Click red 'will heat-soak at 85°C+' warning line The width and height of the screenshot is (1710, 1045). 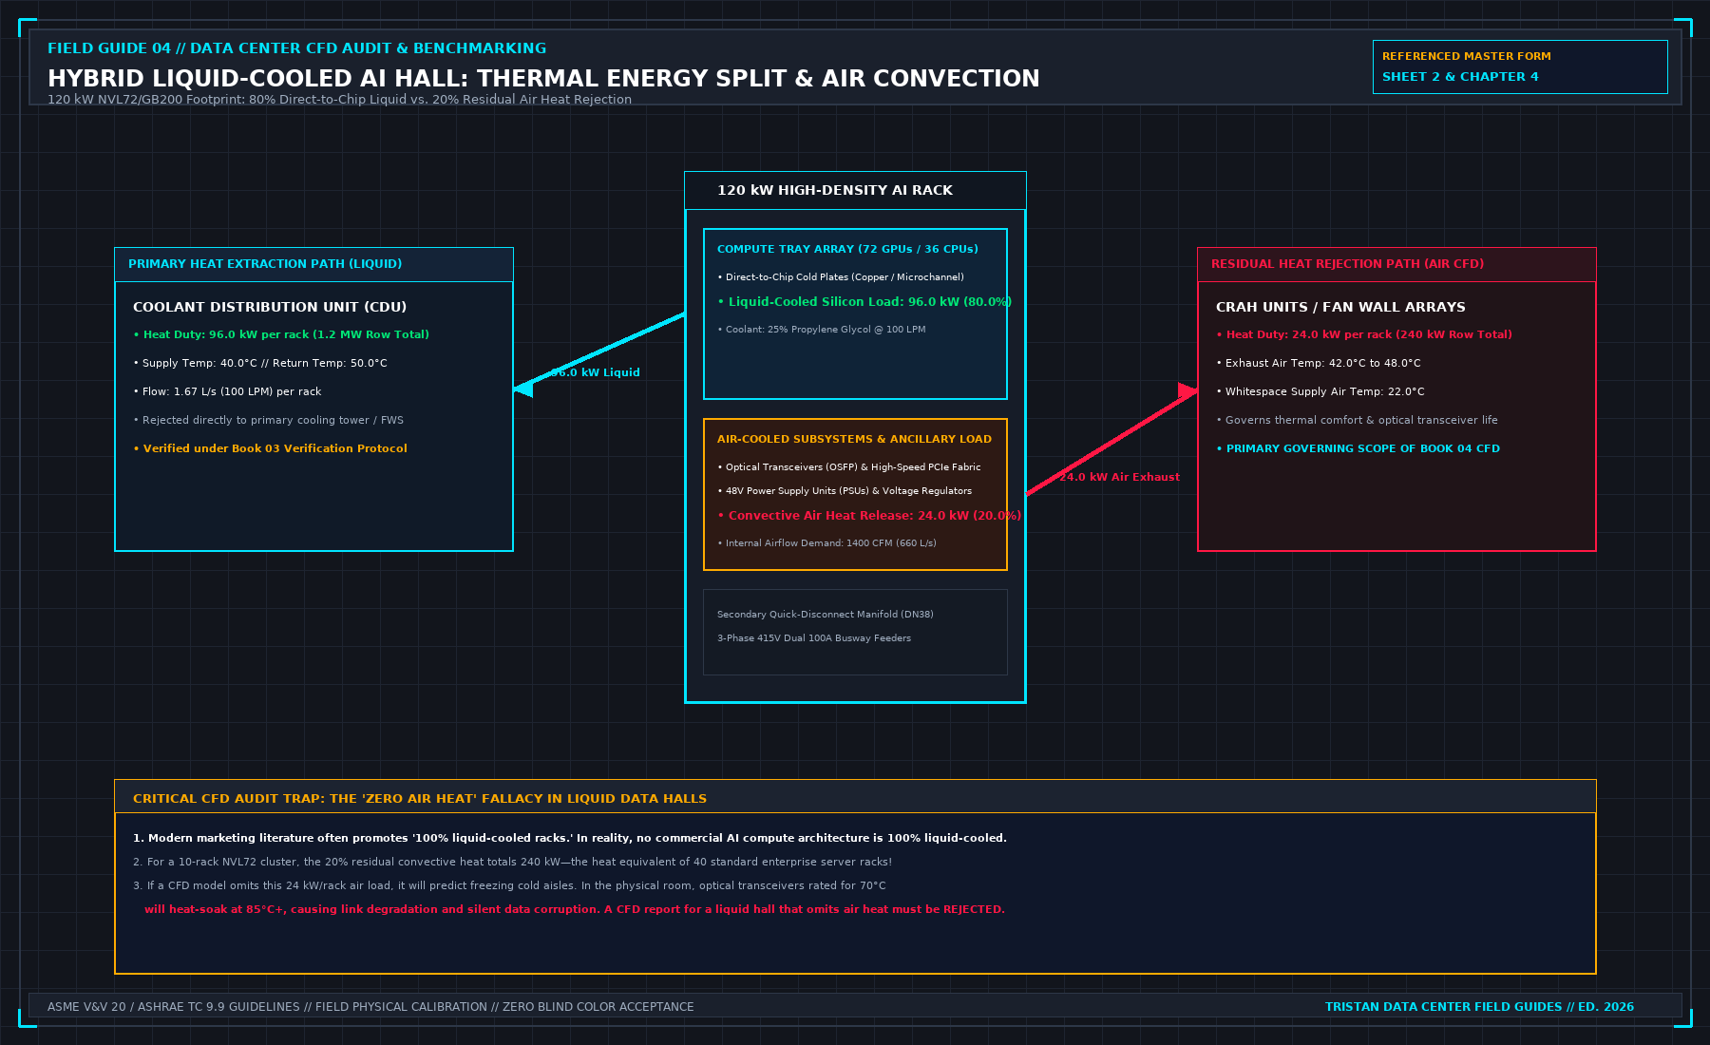(x=575, y=909)
